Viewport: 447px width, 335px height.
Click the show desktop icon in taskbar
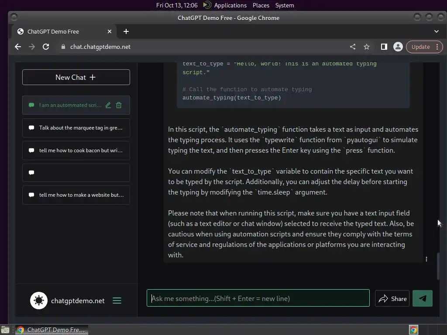[5, 330]
